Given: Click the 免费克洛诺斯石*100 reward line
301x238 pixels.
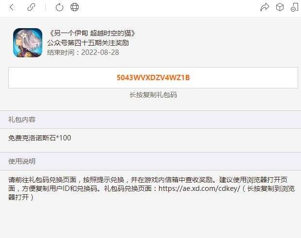Looking at the screenshot, I should tap(39, 138).
